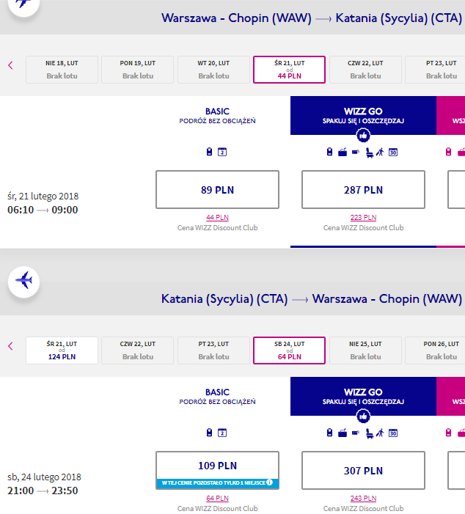Viewport: 465px width, 514px height.
Task: Open the 243 PLN Discount Club price link
Action: point(363,499)
